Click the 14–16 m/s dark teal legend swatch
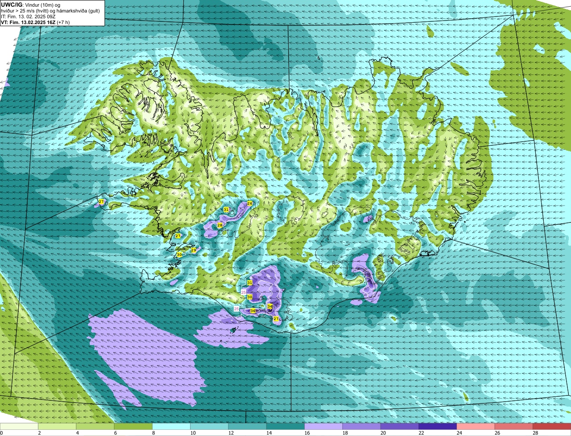The width and height of the screenshot is (571, 436). (x=285, y=426)
